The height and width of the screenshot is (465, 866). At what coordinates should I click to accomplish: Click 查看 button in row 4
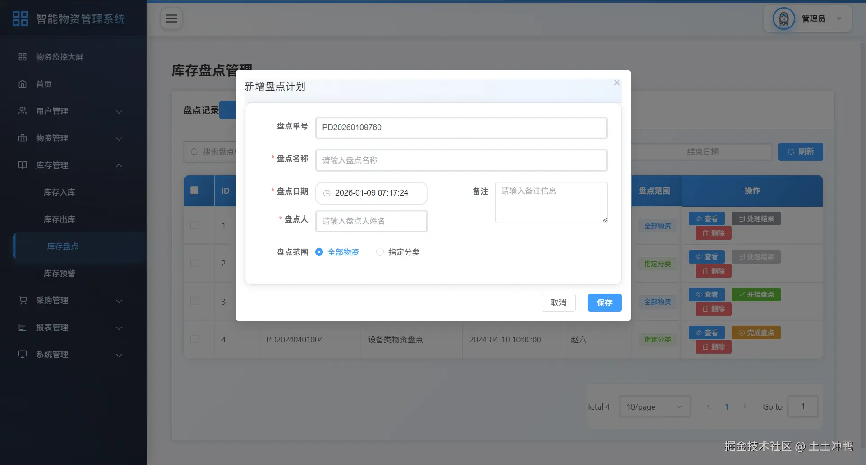[707, 333]
